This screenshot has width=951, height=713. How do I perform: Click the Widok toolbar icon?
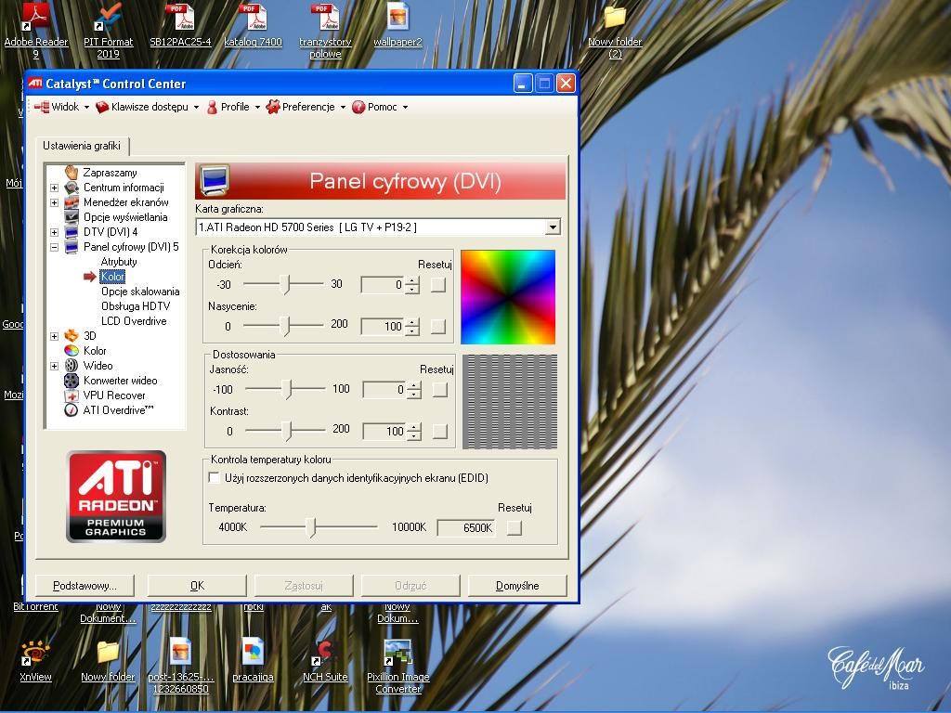(41, 107)
